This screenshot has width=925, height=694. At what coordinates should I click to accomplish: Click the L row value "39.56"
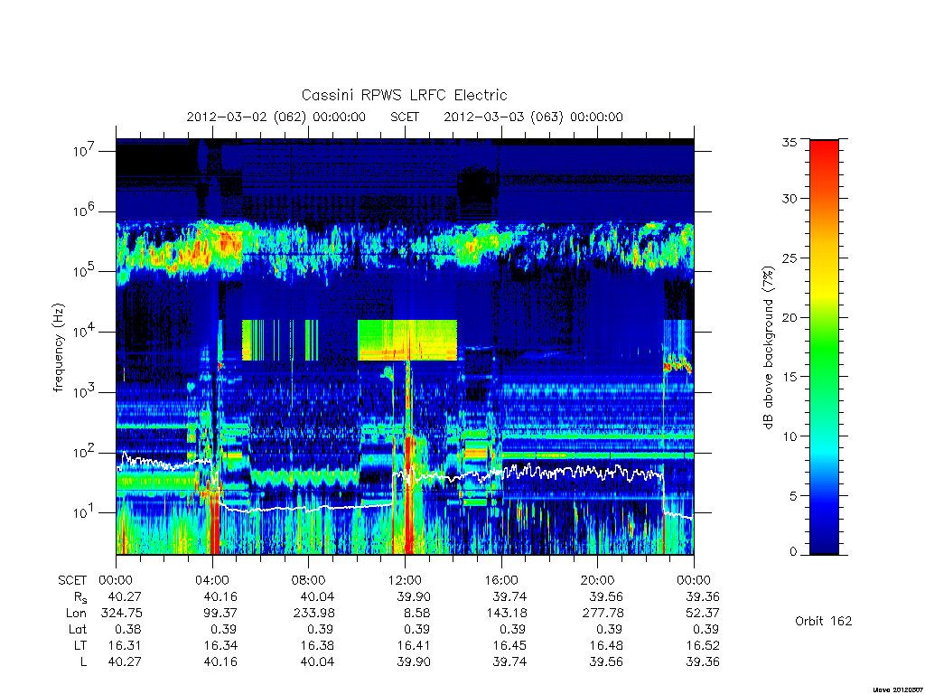pyautogui.click(x=606, y=661)
